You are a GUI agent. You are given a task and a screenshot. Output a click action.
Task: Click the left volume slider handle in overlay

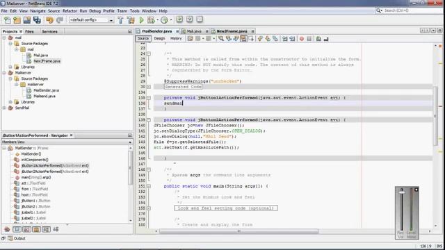402,192
